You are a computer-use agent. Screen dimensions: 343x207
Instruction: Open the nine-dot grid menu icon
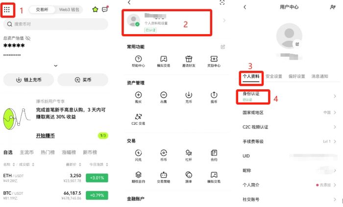click(x=7, y=10)
